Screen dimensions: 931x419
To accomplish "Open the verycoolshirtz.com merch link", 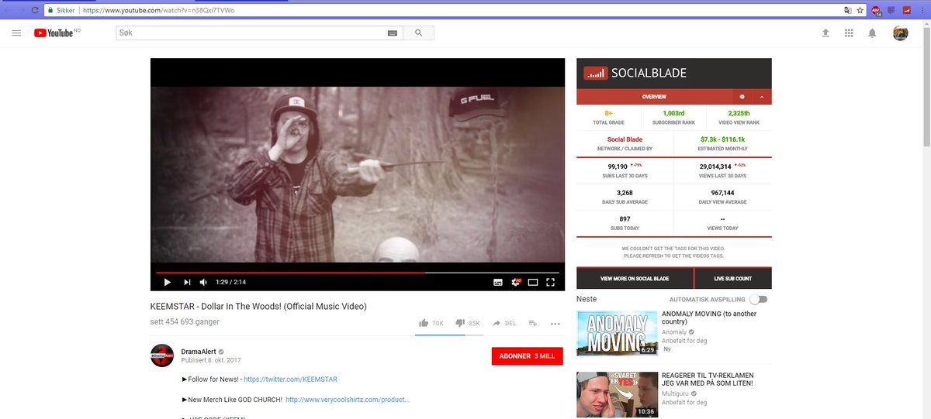I will click(x=348, y=400).
